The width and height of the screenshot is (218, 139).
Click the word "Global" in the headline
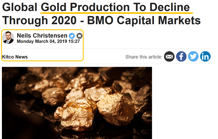pos(20,7)
